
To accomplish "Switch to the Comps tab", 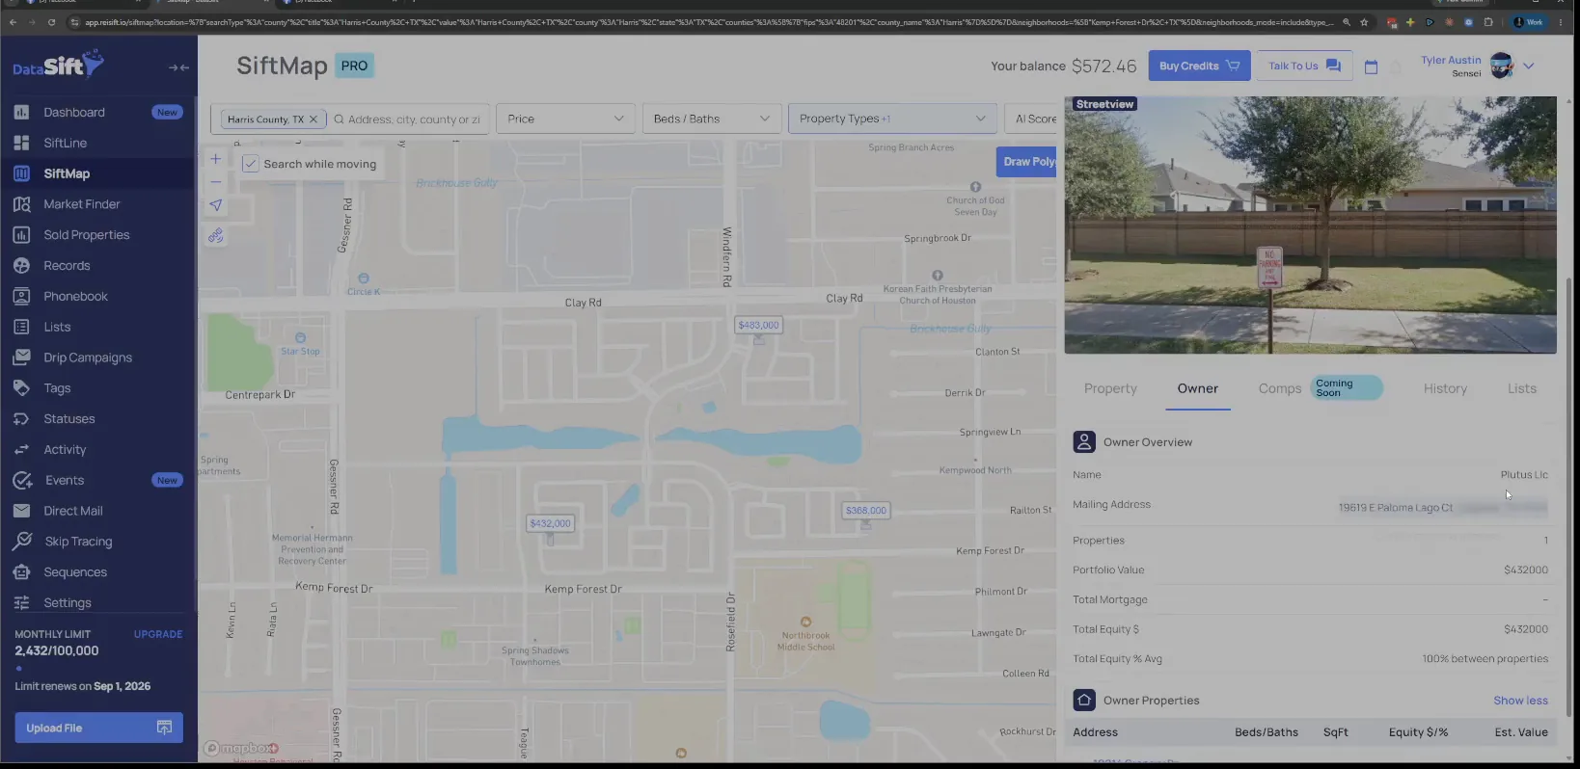I will point(1280,388).
